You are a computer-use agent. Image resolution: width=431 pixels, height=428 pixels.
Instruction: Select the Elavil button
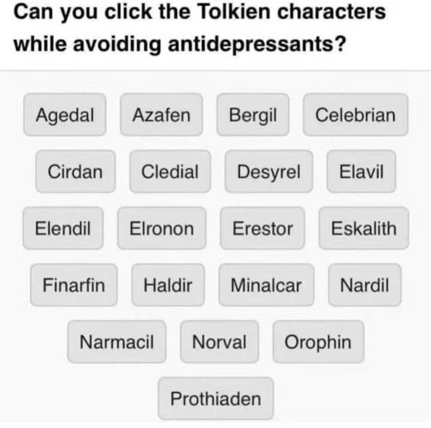361,172
